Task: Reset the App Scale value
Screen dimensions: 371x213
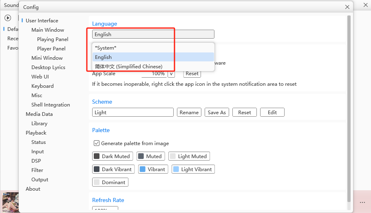Action: (192, 74)
